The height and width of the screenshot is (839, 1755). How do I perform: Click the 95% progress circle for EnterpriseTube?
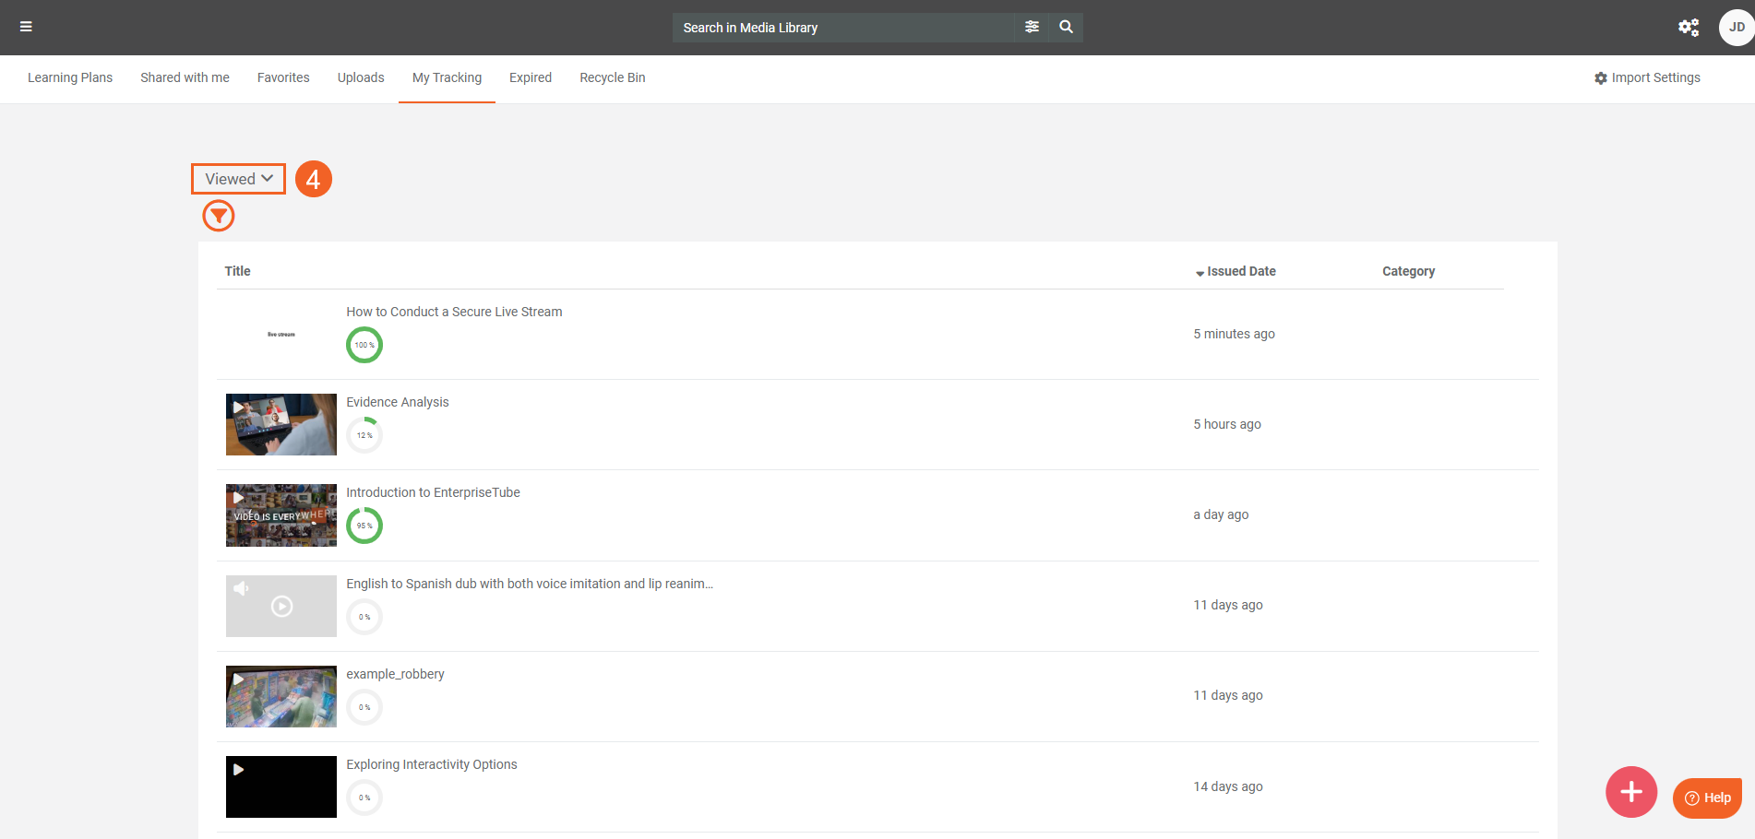click(x=364, y=526)
